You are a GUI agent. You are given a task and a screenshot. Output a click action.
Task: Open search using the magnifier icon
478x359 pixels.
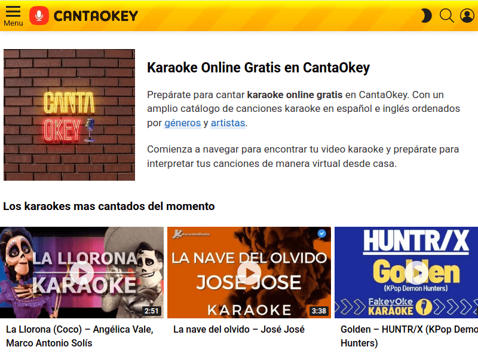coord(446,16)
